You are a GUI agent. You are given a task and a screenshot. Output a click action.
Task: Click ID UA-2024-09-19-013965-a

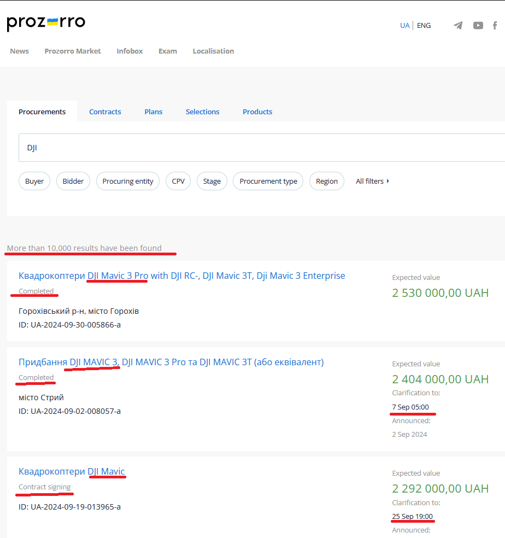tap(69, 507)
